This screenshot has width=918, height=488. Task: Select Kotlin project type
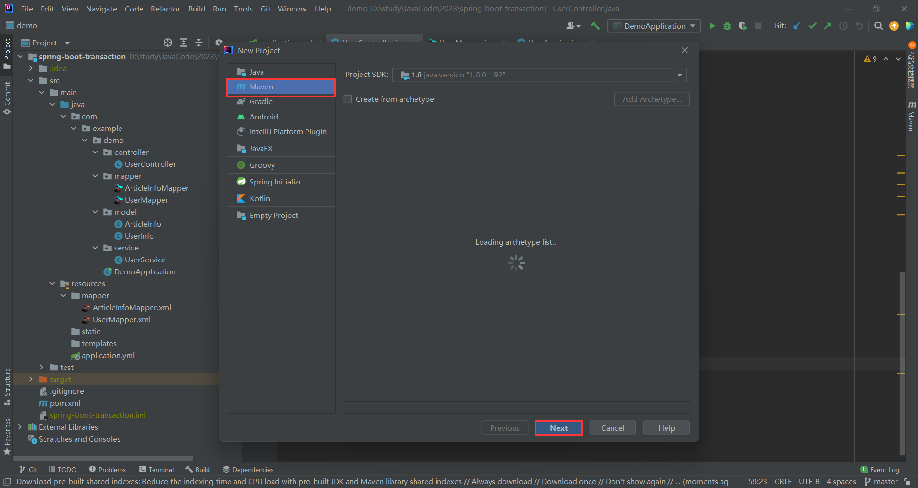[x=281, y=198]
